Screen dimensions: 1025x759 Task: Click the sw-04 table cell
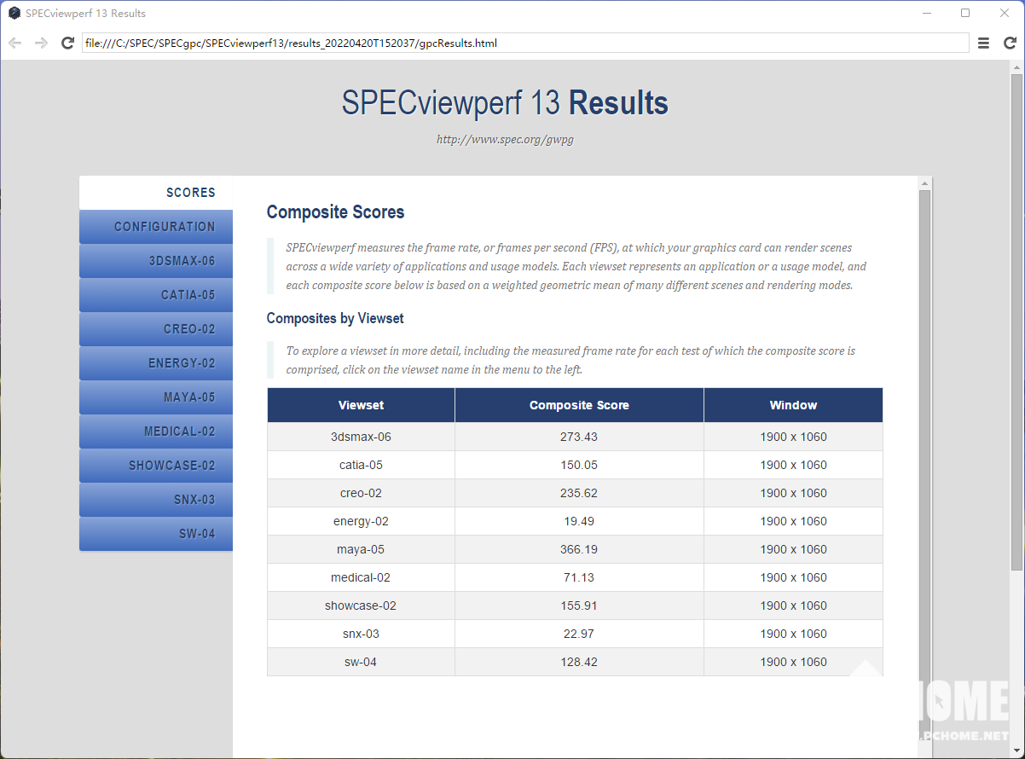361,662
